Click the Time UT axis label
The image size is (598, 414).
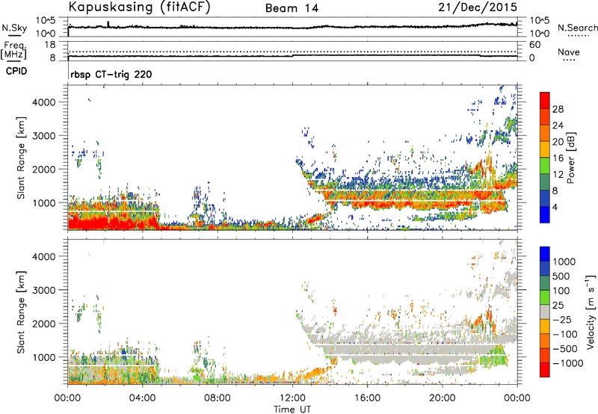[292, 409]
